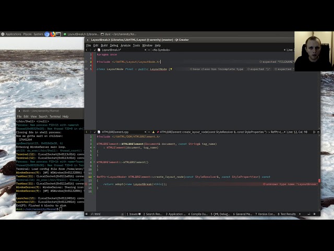Open the 2 Search Results pane
The image size is (334, 251).
(x=152, y=214)
